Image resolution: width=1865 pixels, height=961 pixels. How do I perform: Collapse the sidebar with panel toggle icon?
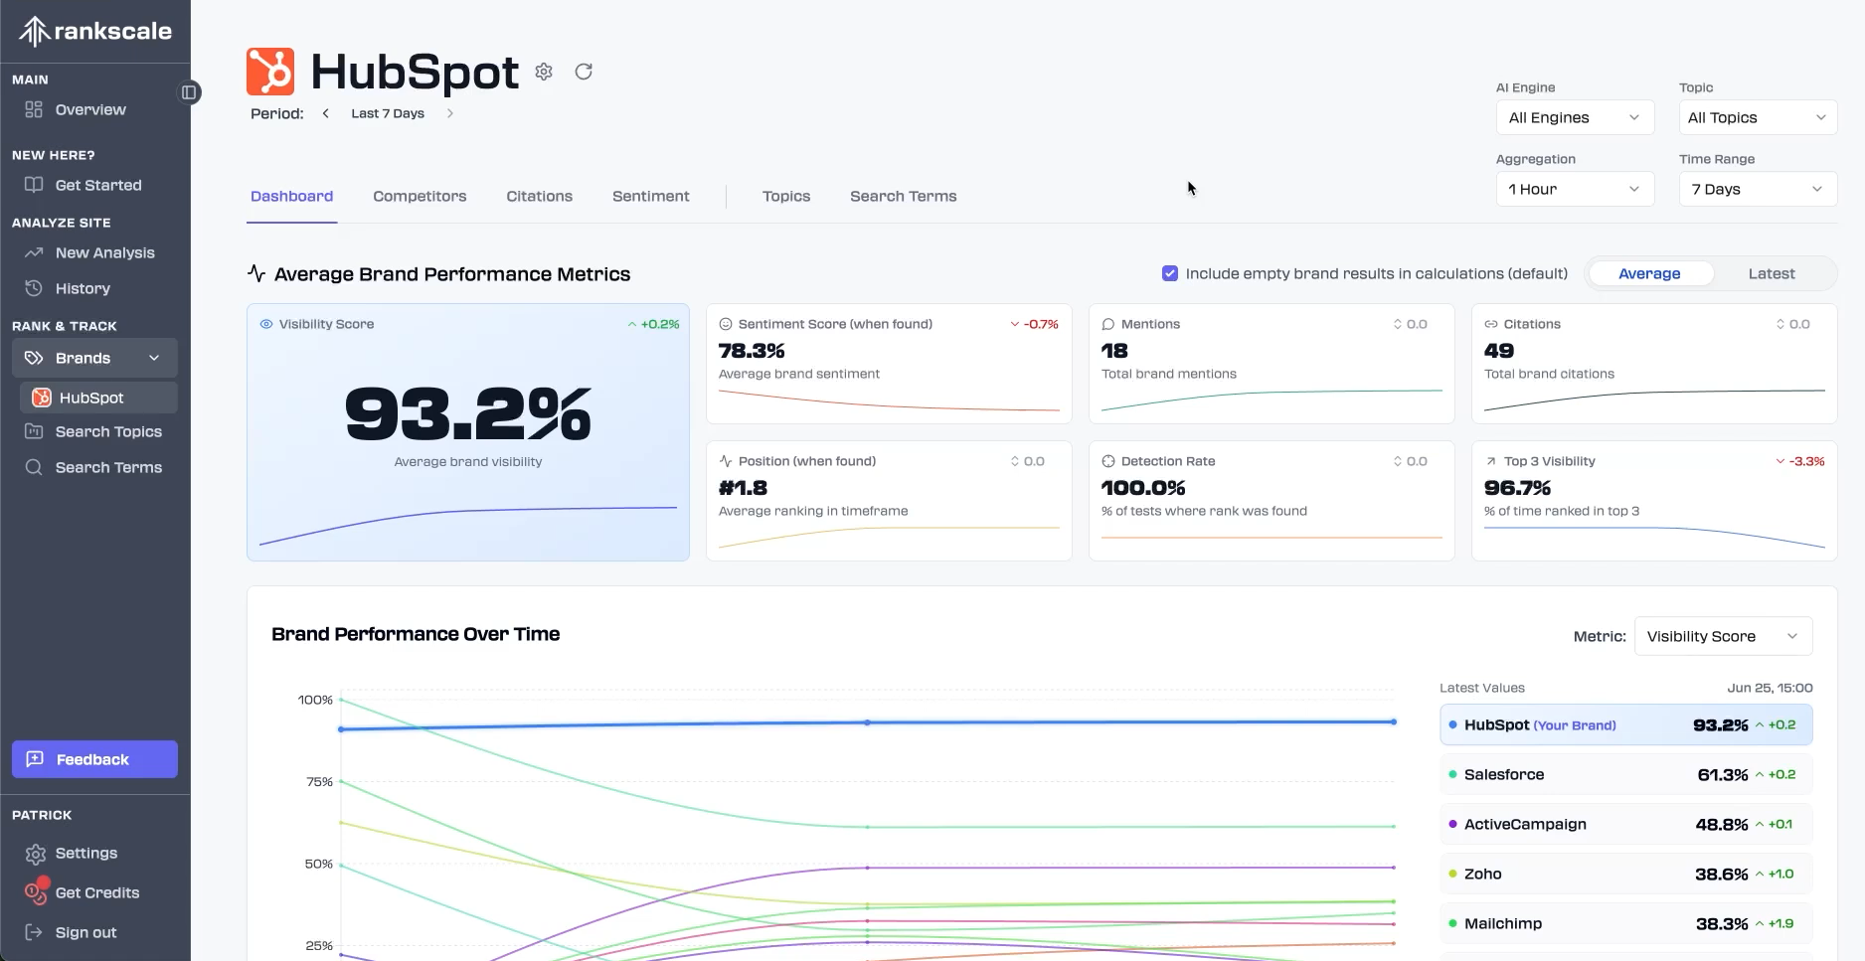189,92
